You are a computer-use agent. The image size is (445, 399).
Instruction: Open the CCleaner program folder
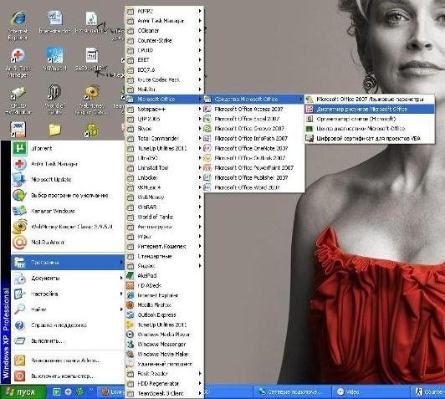pos(164,30)
